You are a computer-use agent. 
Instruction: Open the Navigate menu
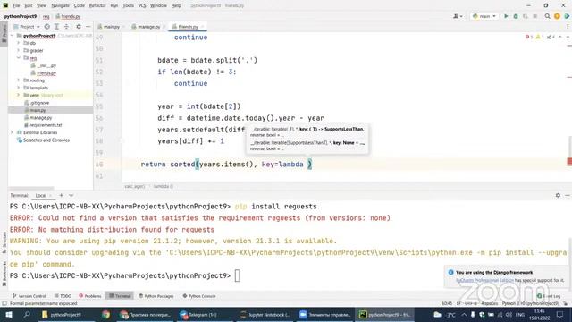60,5
